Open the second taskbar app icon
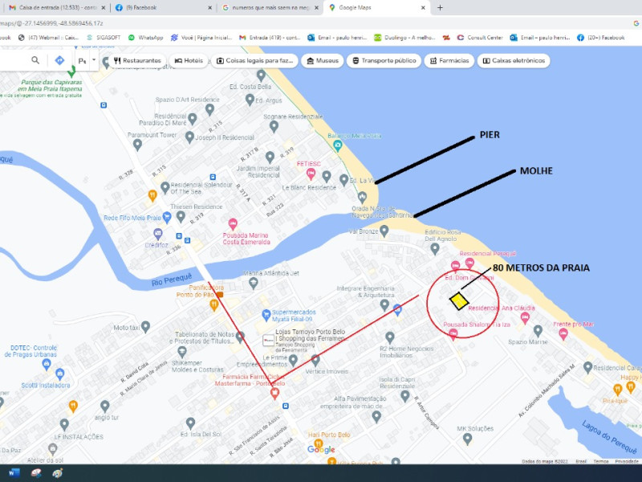Screen dimensions: 642x482 pyautogui.click(x=36, y=472)
